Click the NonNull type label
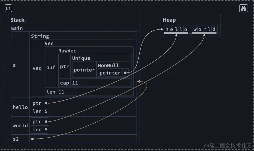254x151 pixels. point(108,65)
